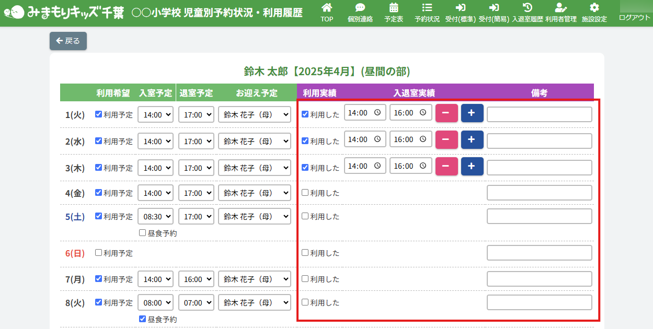The image size is (653, 329).
Task: Go to 受付(標準) sign-in icon
Action: tap(461, 8)
